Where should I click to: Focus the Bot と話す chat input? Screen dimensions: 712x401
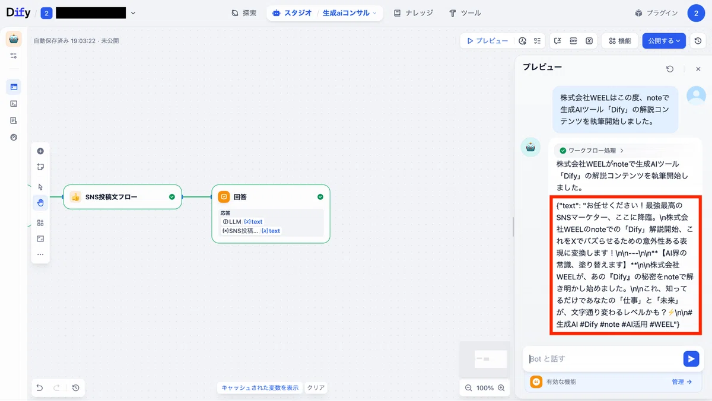[603, 359]
